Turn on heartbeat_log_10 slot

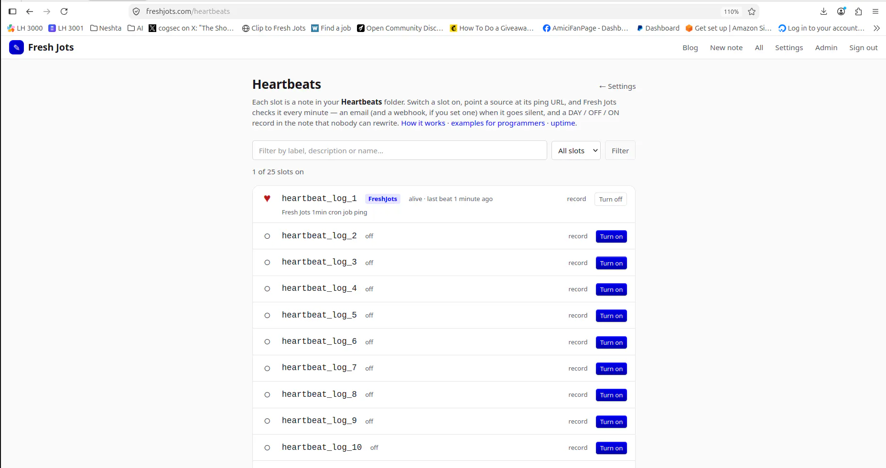tap(611, 448)
